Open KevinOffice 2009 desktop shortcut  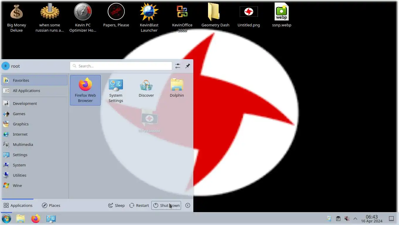[182, 18]
